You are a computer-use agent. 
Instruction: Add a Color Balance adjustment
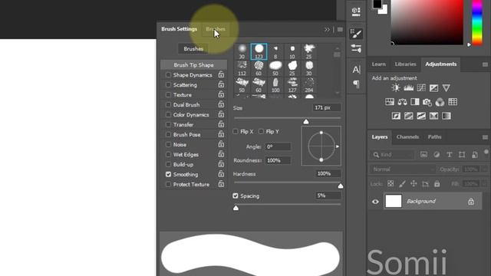(402, 102)
